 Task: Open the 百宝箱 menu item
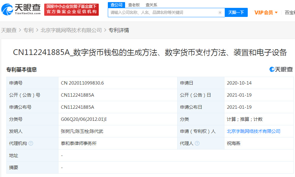pos(290,13)
